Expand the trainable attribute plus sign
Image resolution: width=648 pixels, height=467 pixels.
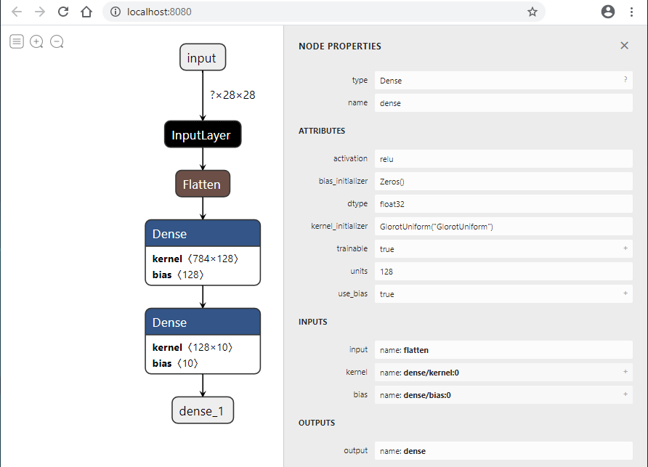[625, 248]
